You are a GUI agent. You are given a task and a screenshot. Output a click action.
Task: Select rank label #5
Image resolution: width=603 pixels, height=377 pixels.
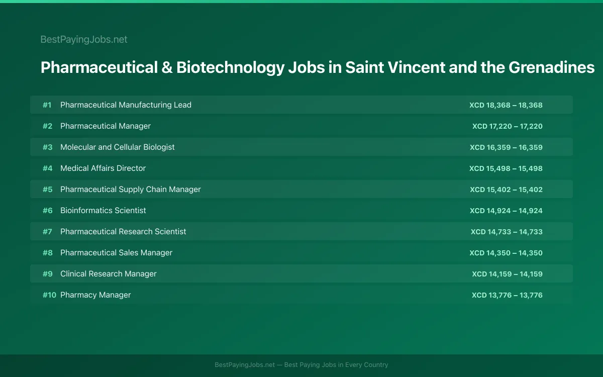[47, 190]
